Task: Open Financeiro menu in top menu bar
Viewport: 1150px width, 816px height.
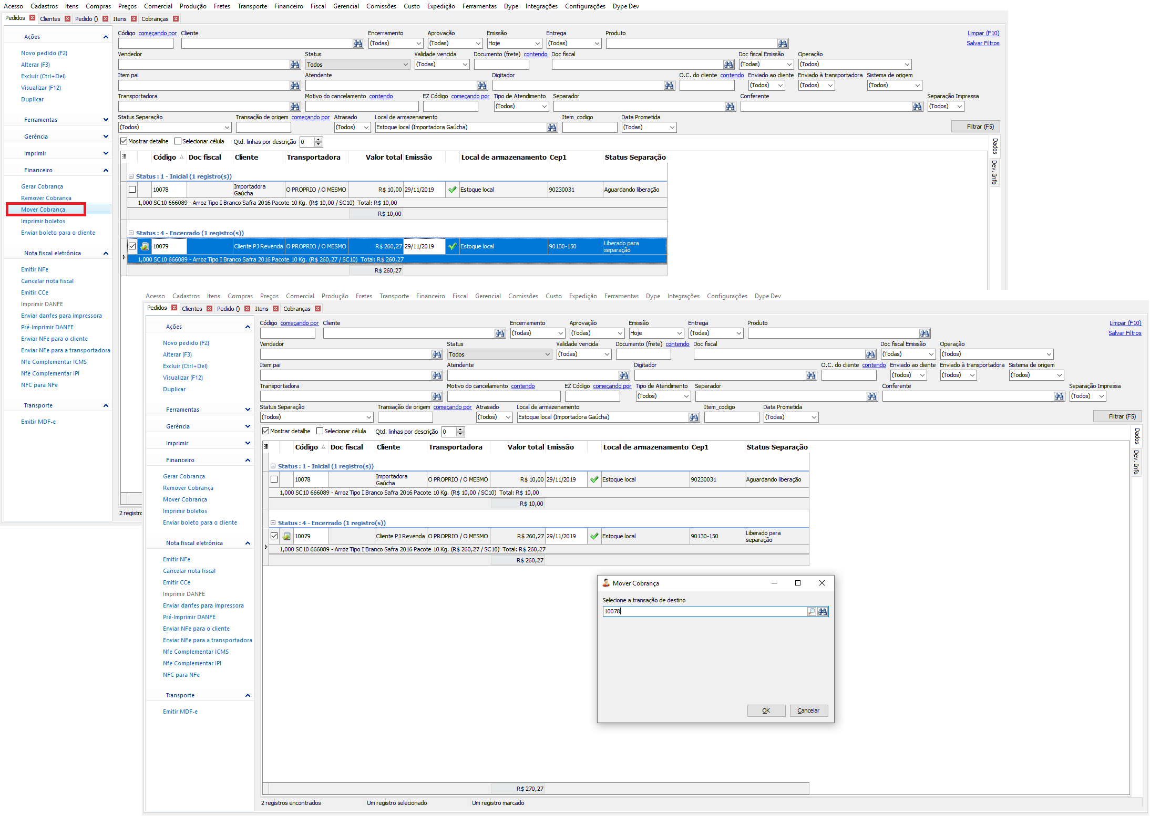Action: pos(289,6)
